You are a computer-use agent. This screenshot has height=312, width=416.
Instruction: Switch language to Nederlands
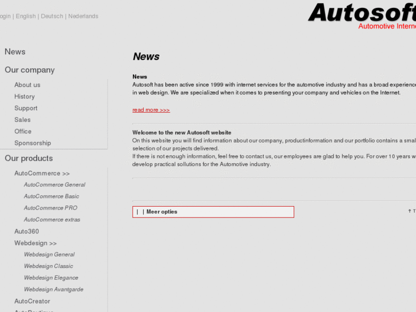click(x=84, y=16)
